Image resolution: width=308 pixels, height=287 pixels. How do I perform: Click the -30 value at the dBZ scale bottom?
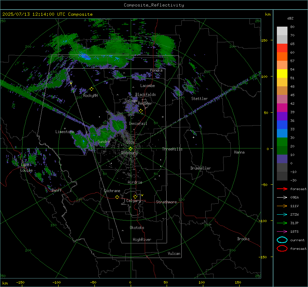(x=293, y=180)
